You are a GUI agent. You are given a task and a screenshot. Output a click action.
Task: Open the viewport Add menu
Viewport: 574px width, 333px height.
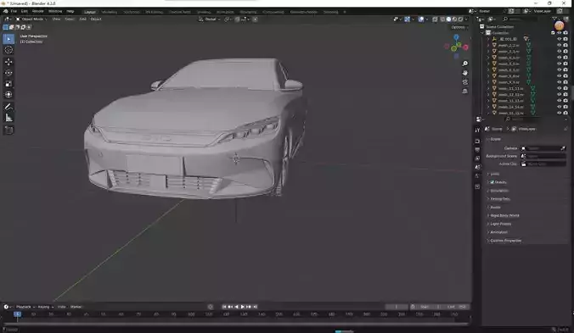[x=82, y=19]
